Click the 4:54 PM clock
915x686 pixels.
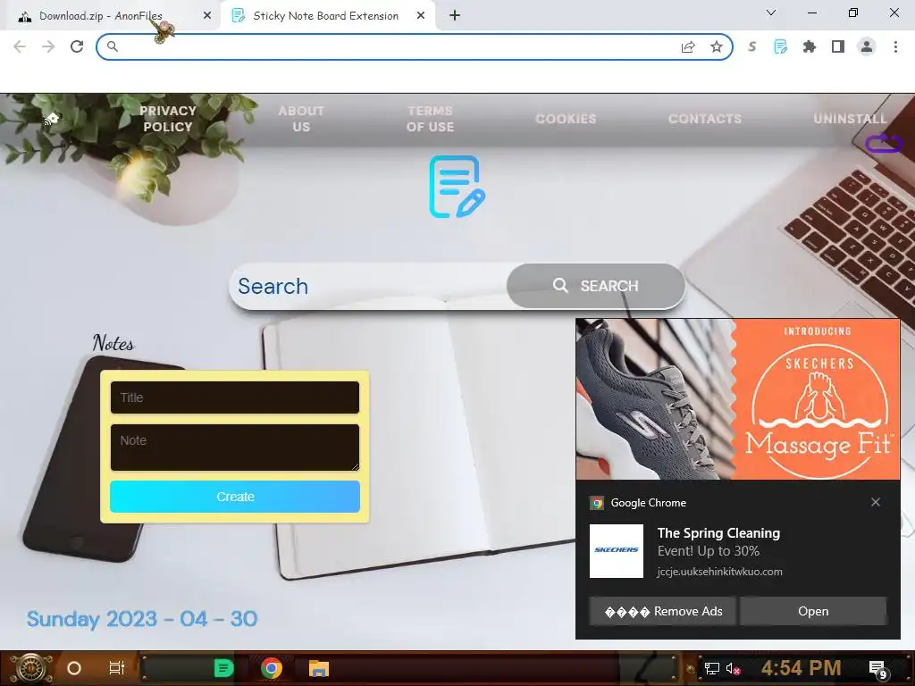pos(802,668)
